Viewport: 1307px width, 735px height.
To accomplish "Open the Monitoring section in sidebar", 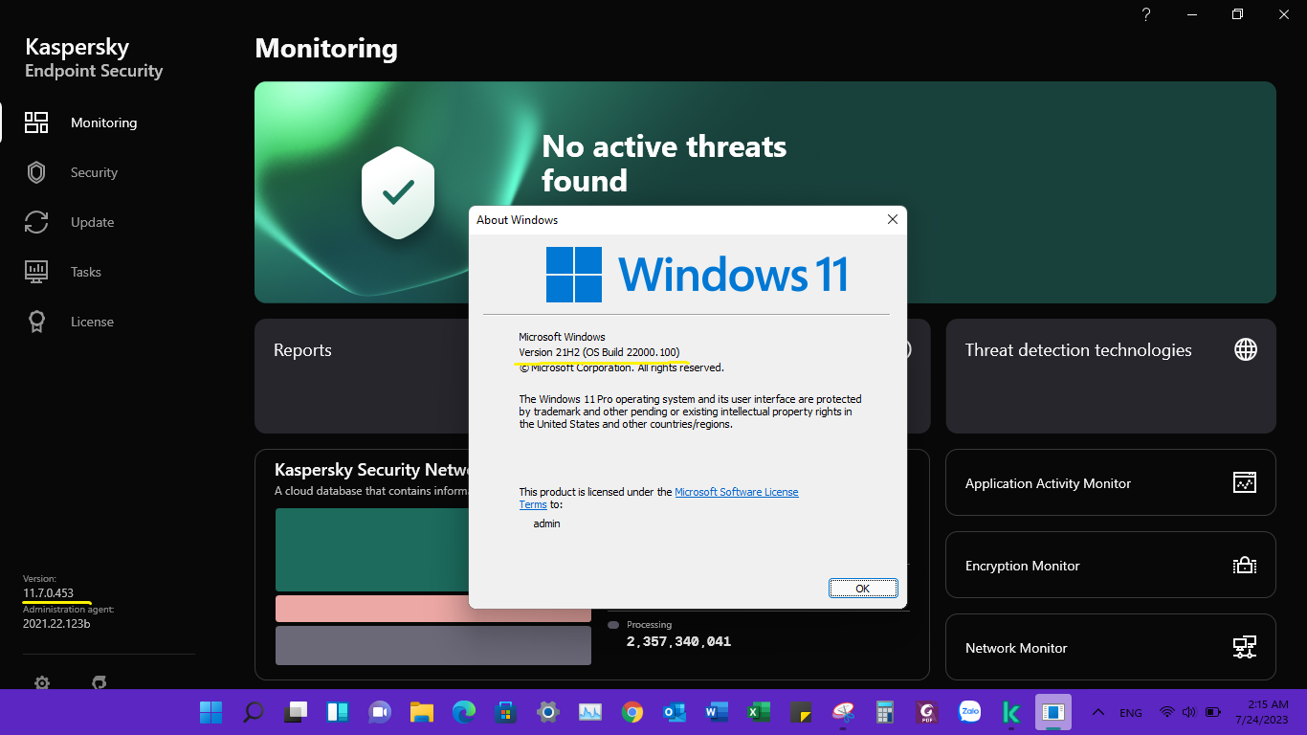I will tap(81, 122).
